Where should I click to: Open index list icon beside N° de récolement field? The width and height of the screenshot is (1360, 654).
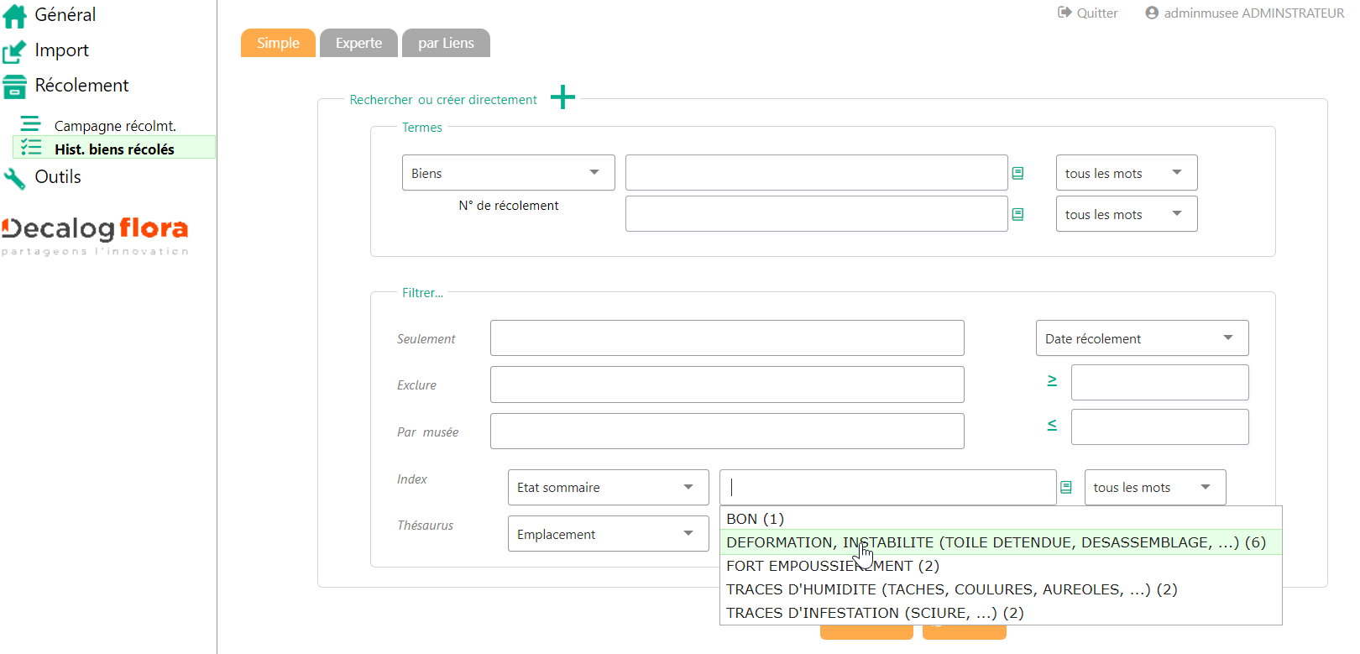click(1017, 214)
